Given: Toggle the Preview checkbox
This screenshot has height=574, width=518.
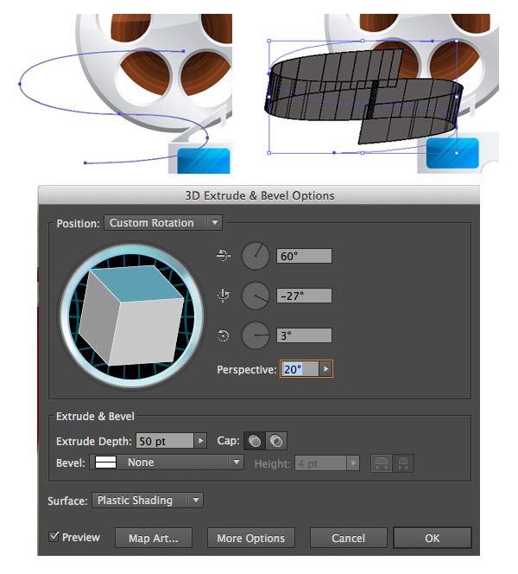Looking at the screenshot, I should click(x=54, y=537).
